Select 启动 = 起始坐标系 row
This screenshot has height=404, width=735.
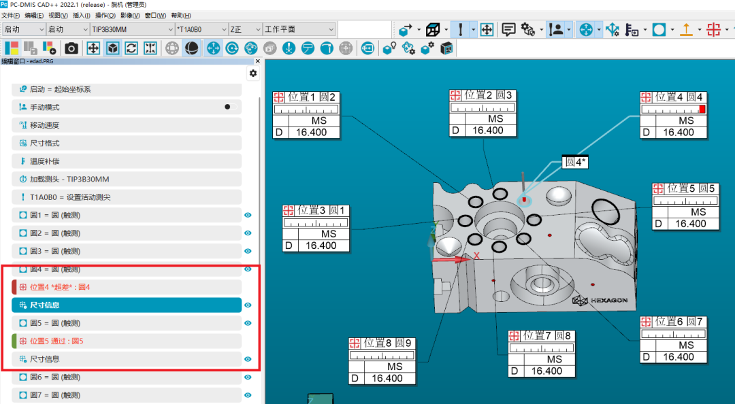[x=127, y=89]
